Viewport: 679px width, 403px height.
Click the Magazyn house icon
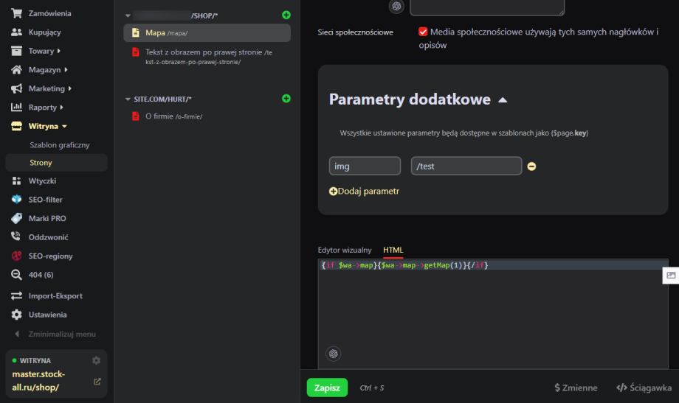[x=16, y=69]
